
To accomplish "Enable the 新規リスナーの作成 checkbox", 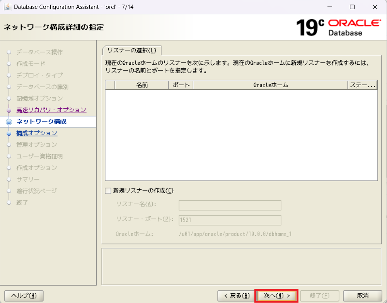I will click(x=108, y=191).
